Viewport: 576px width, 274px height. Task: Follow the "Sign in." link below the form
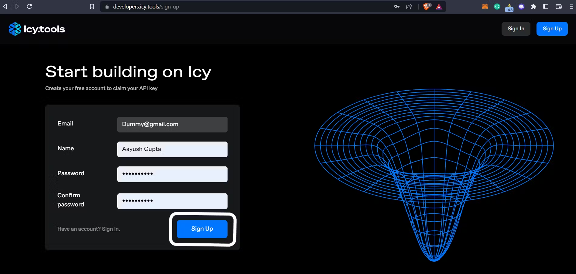[111, 229]
